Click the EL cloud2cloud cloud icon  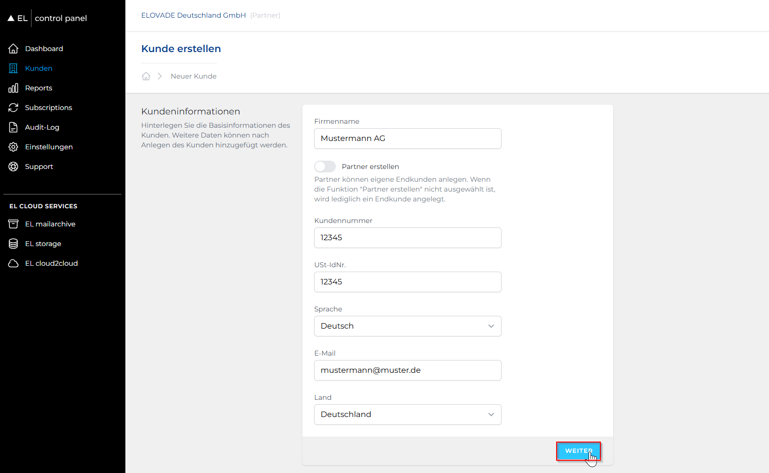click(13, 263)
